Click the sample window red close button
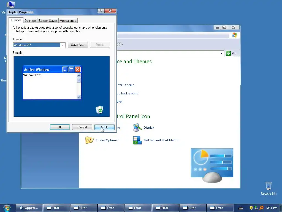The image size is (282, 212). click(x=78, y=69)
